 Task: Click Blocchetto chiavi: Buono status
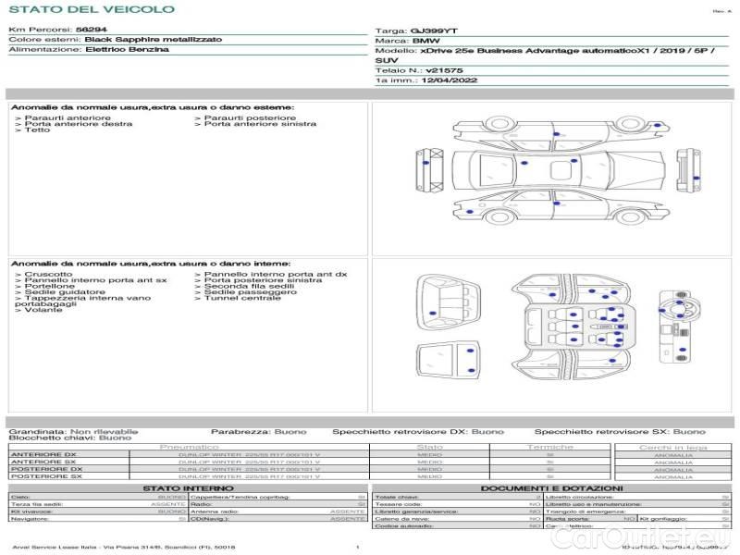point(70,438)
